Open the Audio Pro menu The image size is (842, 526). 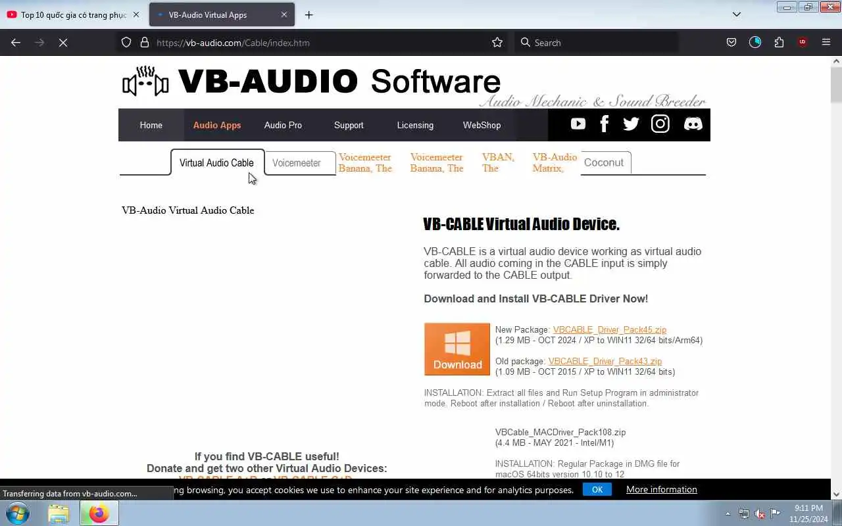(x=283, y=125)
